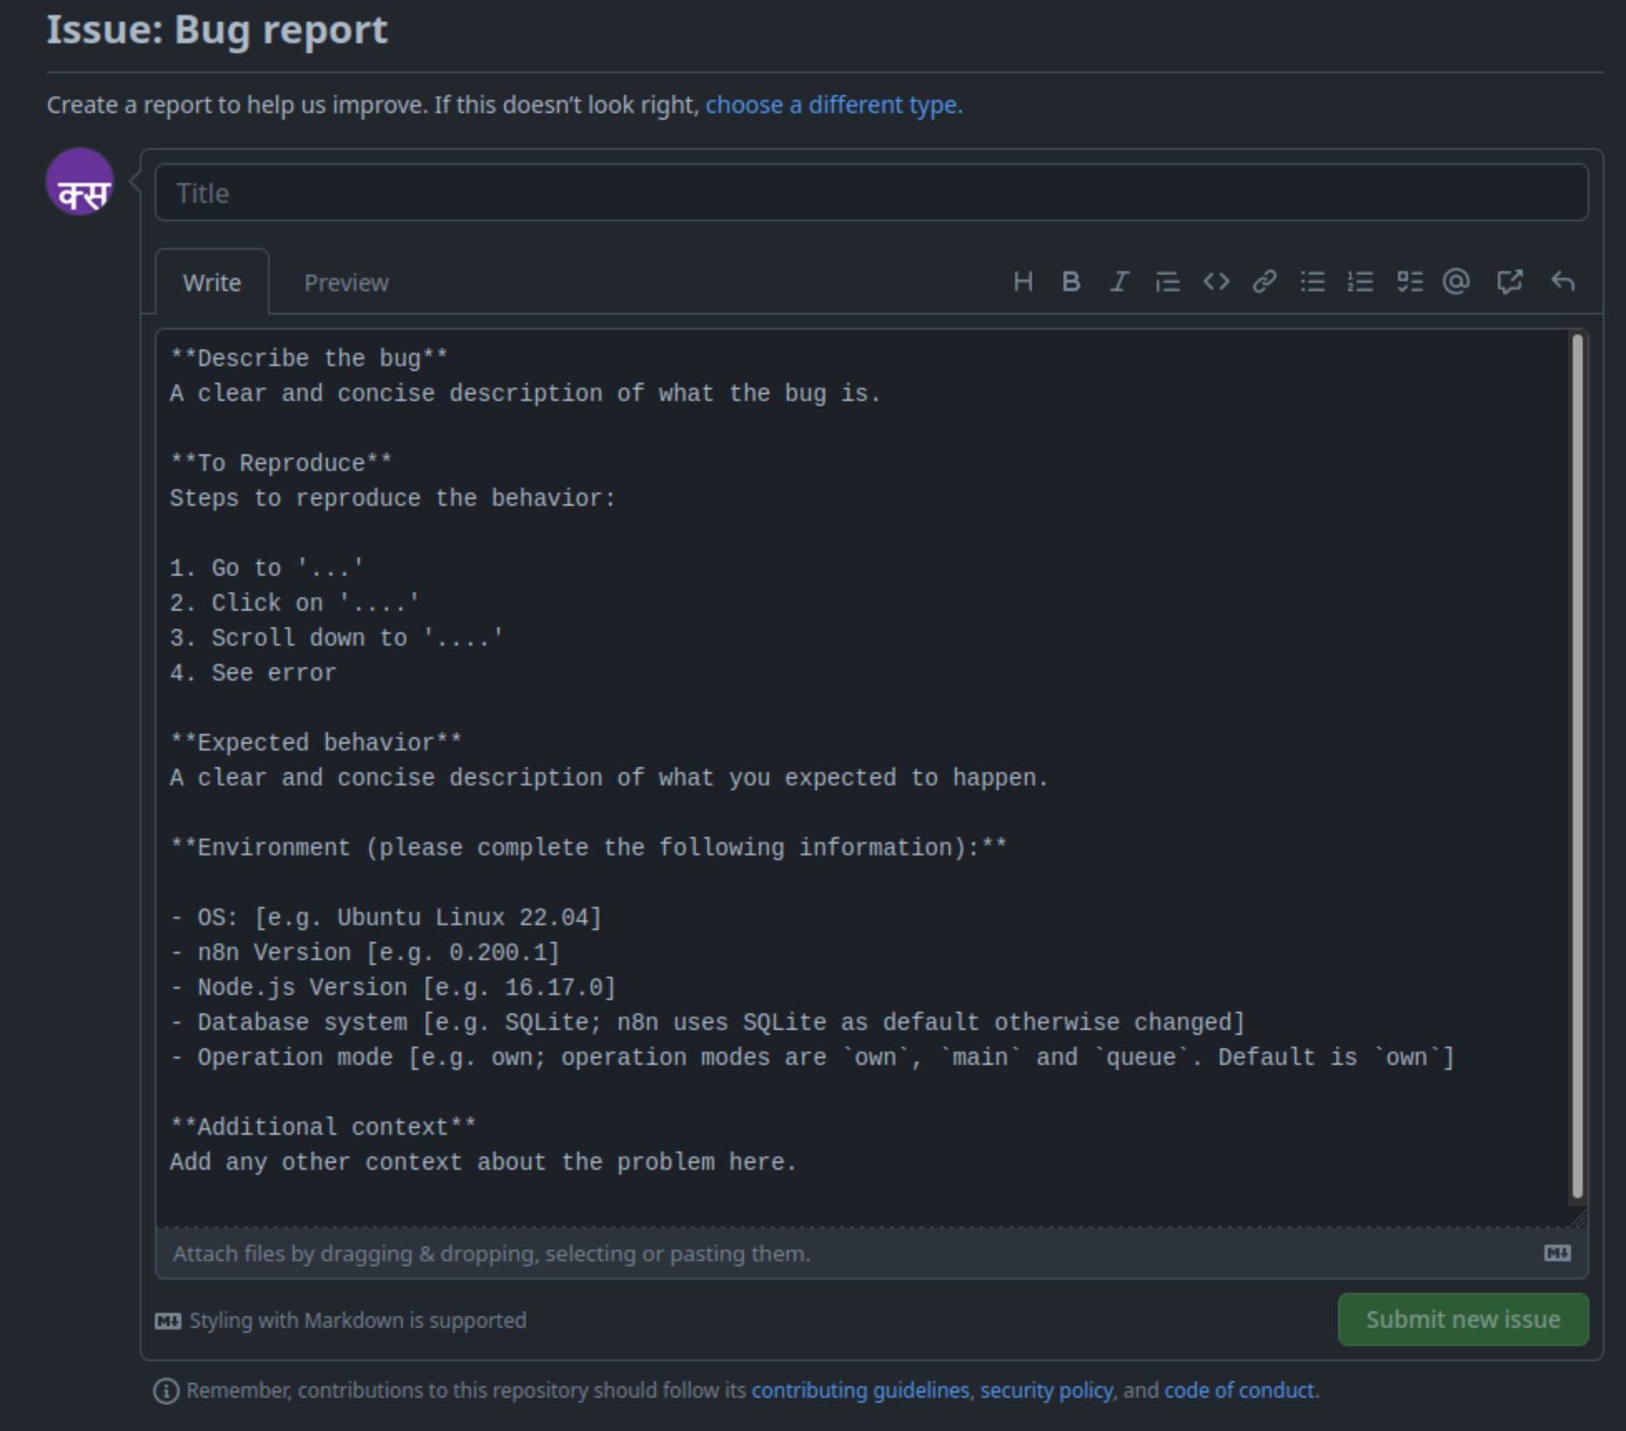Apply heading formatting with the H icon
The image size is (1626, 1431).
point(1023,281)
